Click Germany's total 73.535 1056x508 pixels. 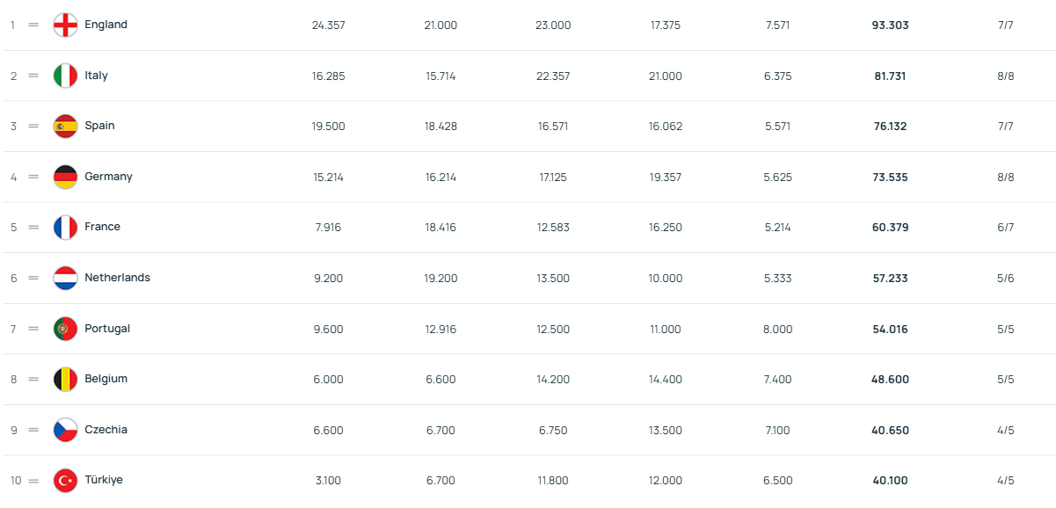(x=890, y=178)
